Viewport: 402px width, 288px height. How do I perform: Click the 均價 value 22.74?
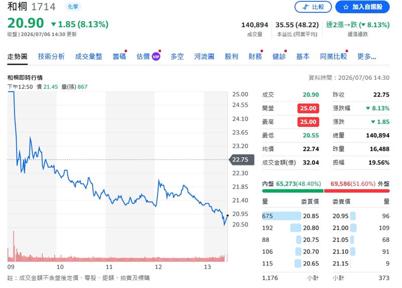tap(311, 149)
